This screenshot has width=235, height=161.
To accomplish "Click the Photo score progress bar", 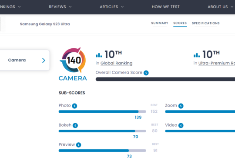I will coord(102,111).
